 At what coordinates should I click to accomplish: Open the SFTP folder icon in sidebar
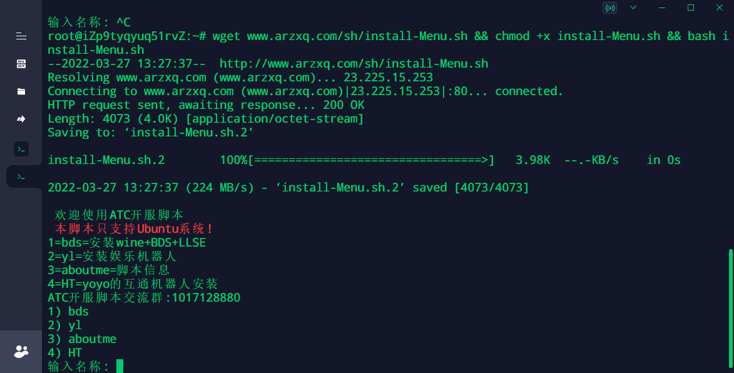pyautogui.click(x=21, y=91)
